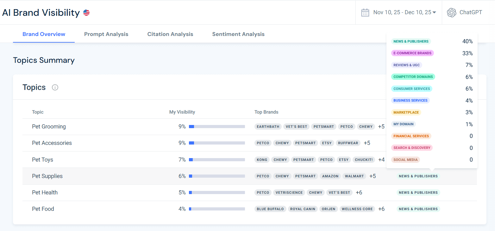Viewport: 495px width, 231px height.
Task: Click MY DOMAIN entry in the breakdown popup
Action: click(403, 124)
